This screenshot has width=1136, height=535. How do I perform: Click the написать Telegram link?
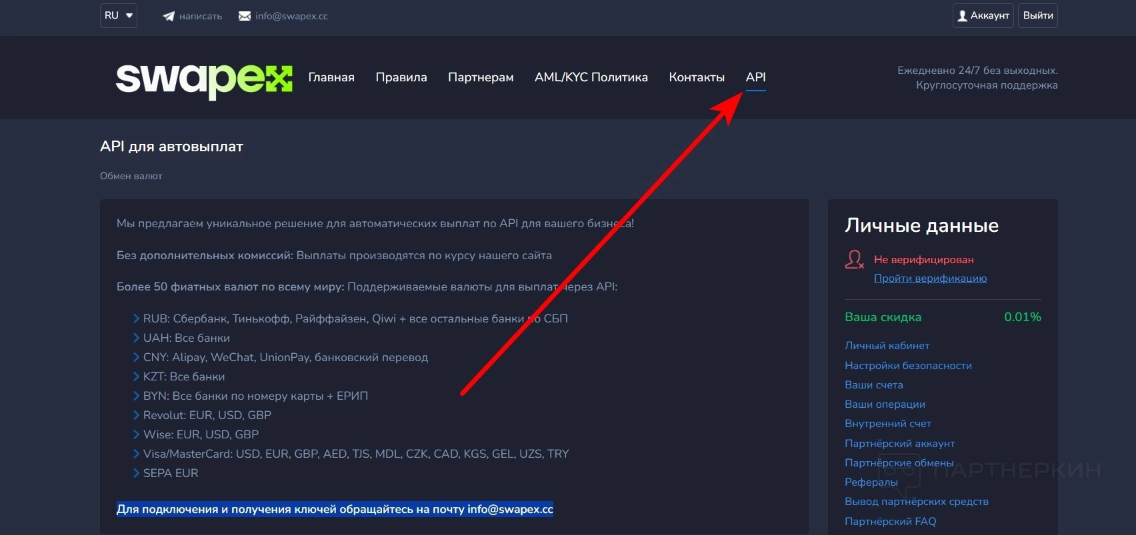[201, 16]
